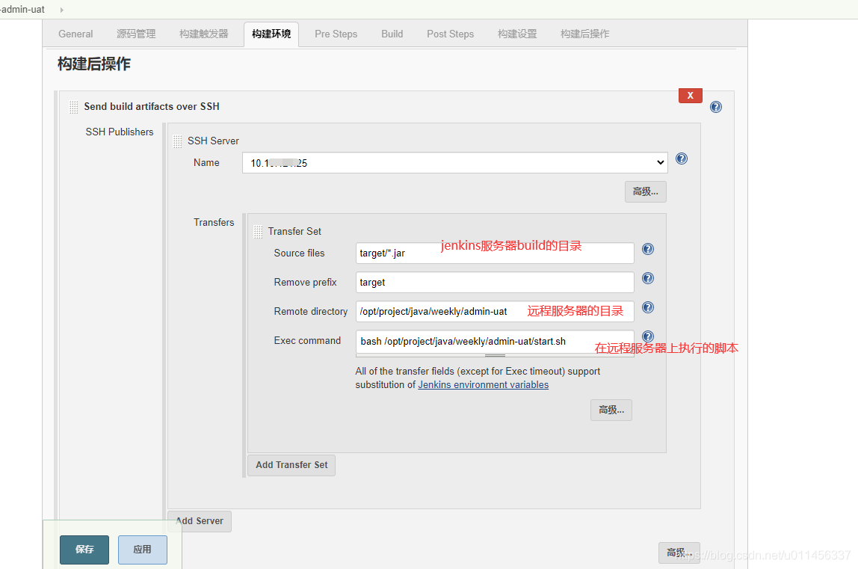Open help for Send build artifacts over SSH
The image size is (858, 569).
pyautogui.click(x=716, y=107)
